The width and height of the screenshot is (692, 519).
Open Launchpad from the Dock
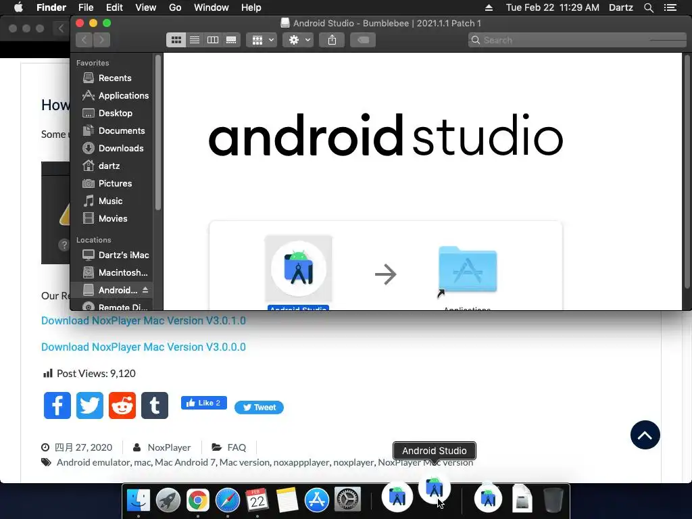168,500
